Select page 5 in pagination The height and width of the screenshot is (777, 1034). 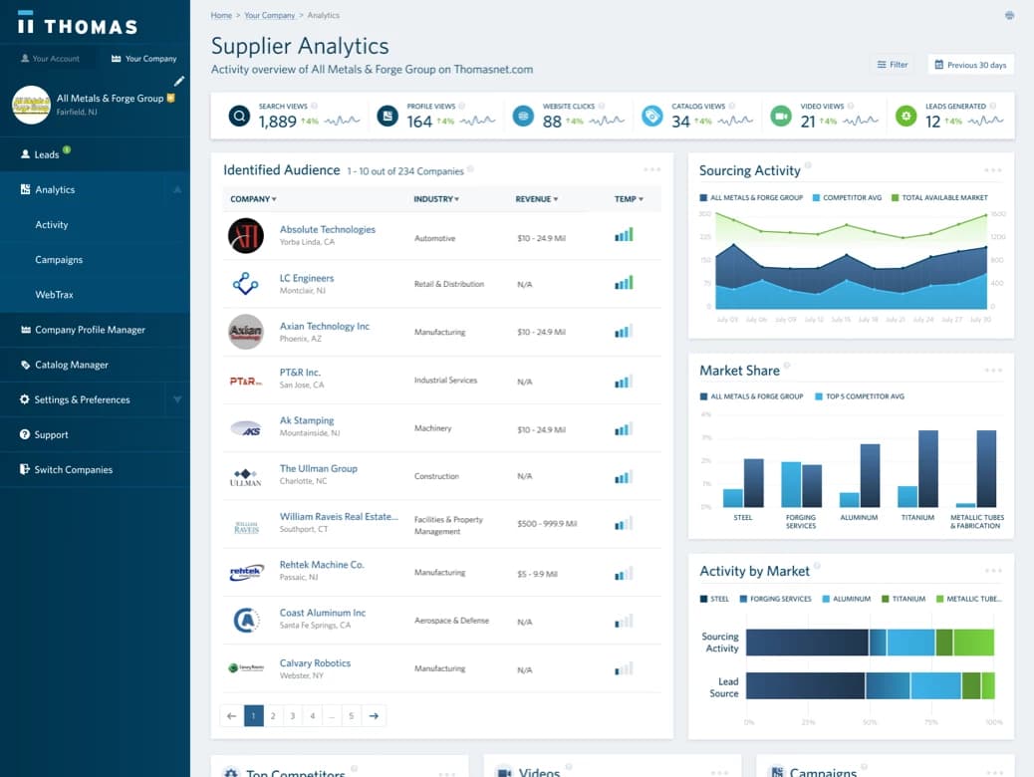point(352,715)
